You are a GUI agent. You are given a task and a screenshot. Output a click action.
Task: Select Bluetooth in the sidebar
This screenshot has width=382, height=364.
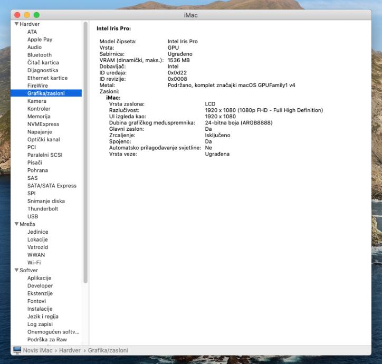40,55
